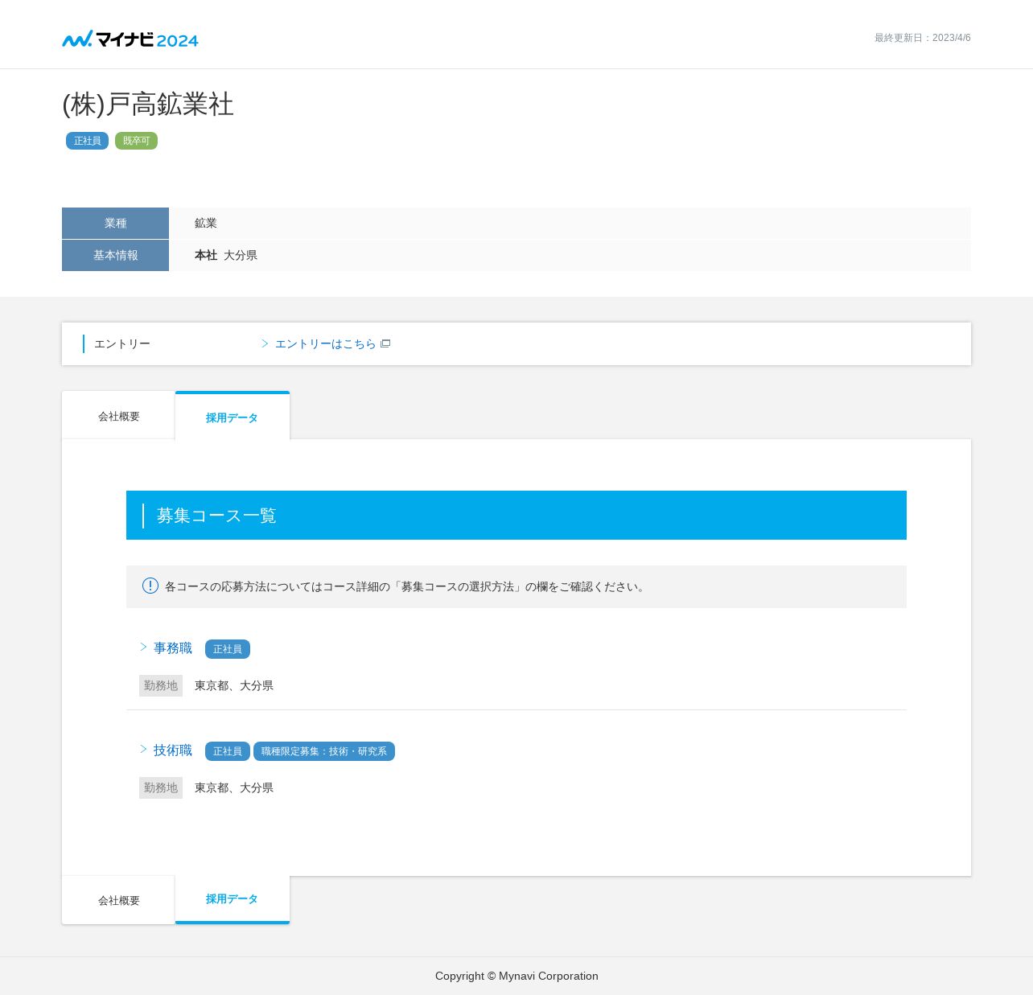This screenshot has height=995, width=1033.
Task: Click the chevron arrow before 事務職
Action: tap(143, 647)
